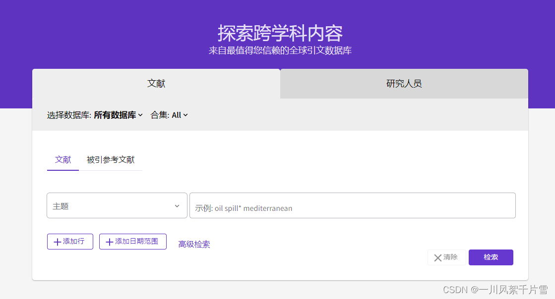Screen dimensions: 555x299
Task: Select the main 文献 tab
Action: coord(157,84)
